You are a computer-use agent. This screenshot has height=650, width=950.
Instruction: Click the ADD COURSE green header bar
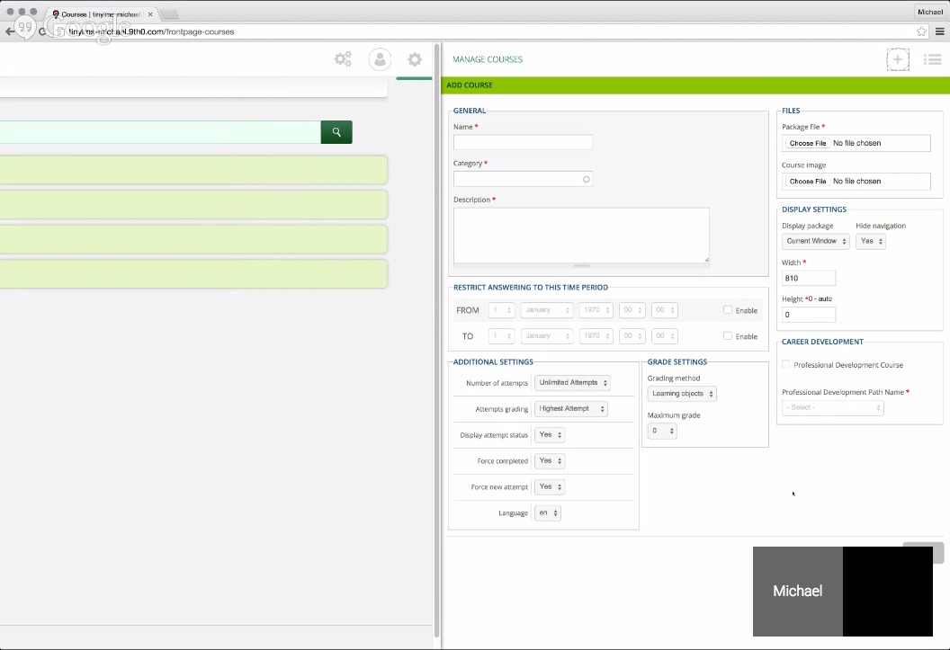click(695, 85)
